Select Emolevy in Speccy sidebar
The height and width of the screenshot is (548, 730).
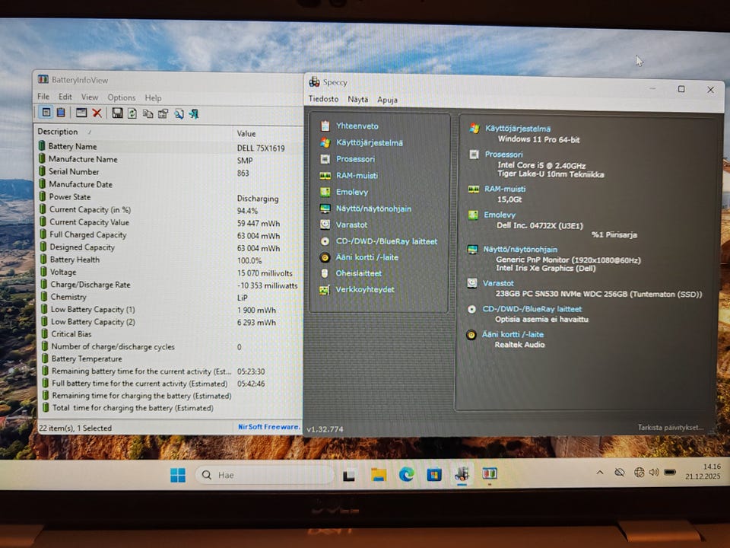(352, 192)
